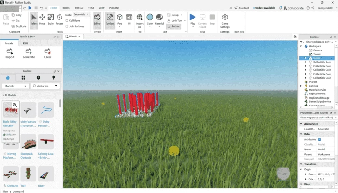Open the Material picker
This screenshot has height=193, width=338.
pos(159,20)
